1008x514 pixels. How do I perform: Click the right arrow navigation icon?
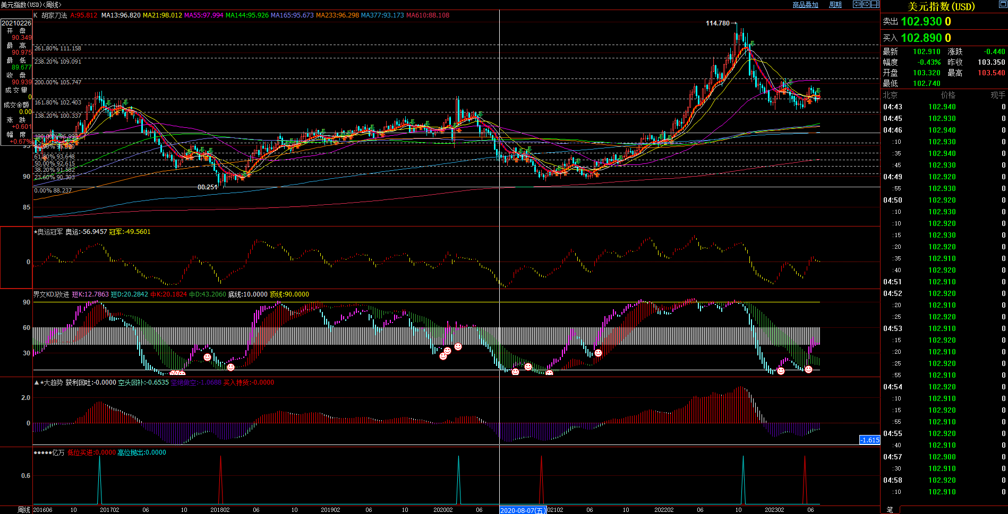pos(866,4)
